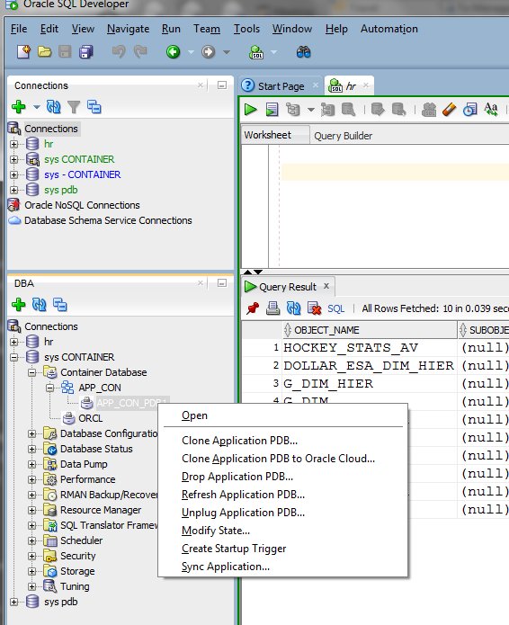Click the OBJECT_NAME column header
Viewport: 509px width, 625px height.
pyautogui.click(x=370, y=330)
